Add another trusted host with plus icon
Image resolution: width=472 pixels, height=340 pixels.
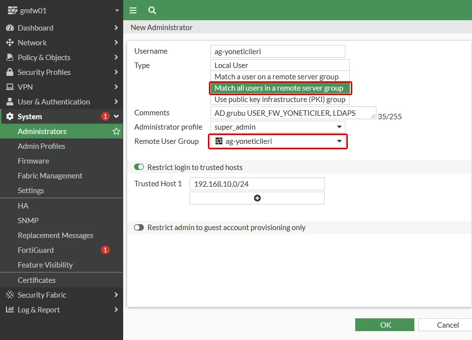point(257,198)
